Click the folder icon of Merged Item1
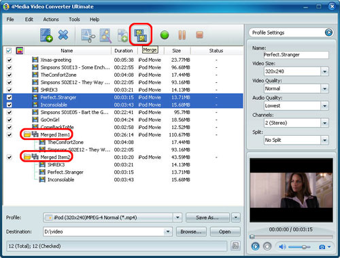 pos(27,134)
